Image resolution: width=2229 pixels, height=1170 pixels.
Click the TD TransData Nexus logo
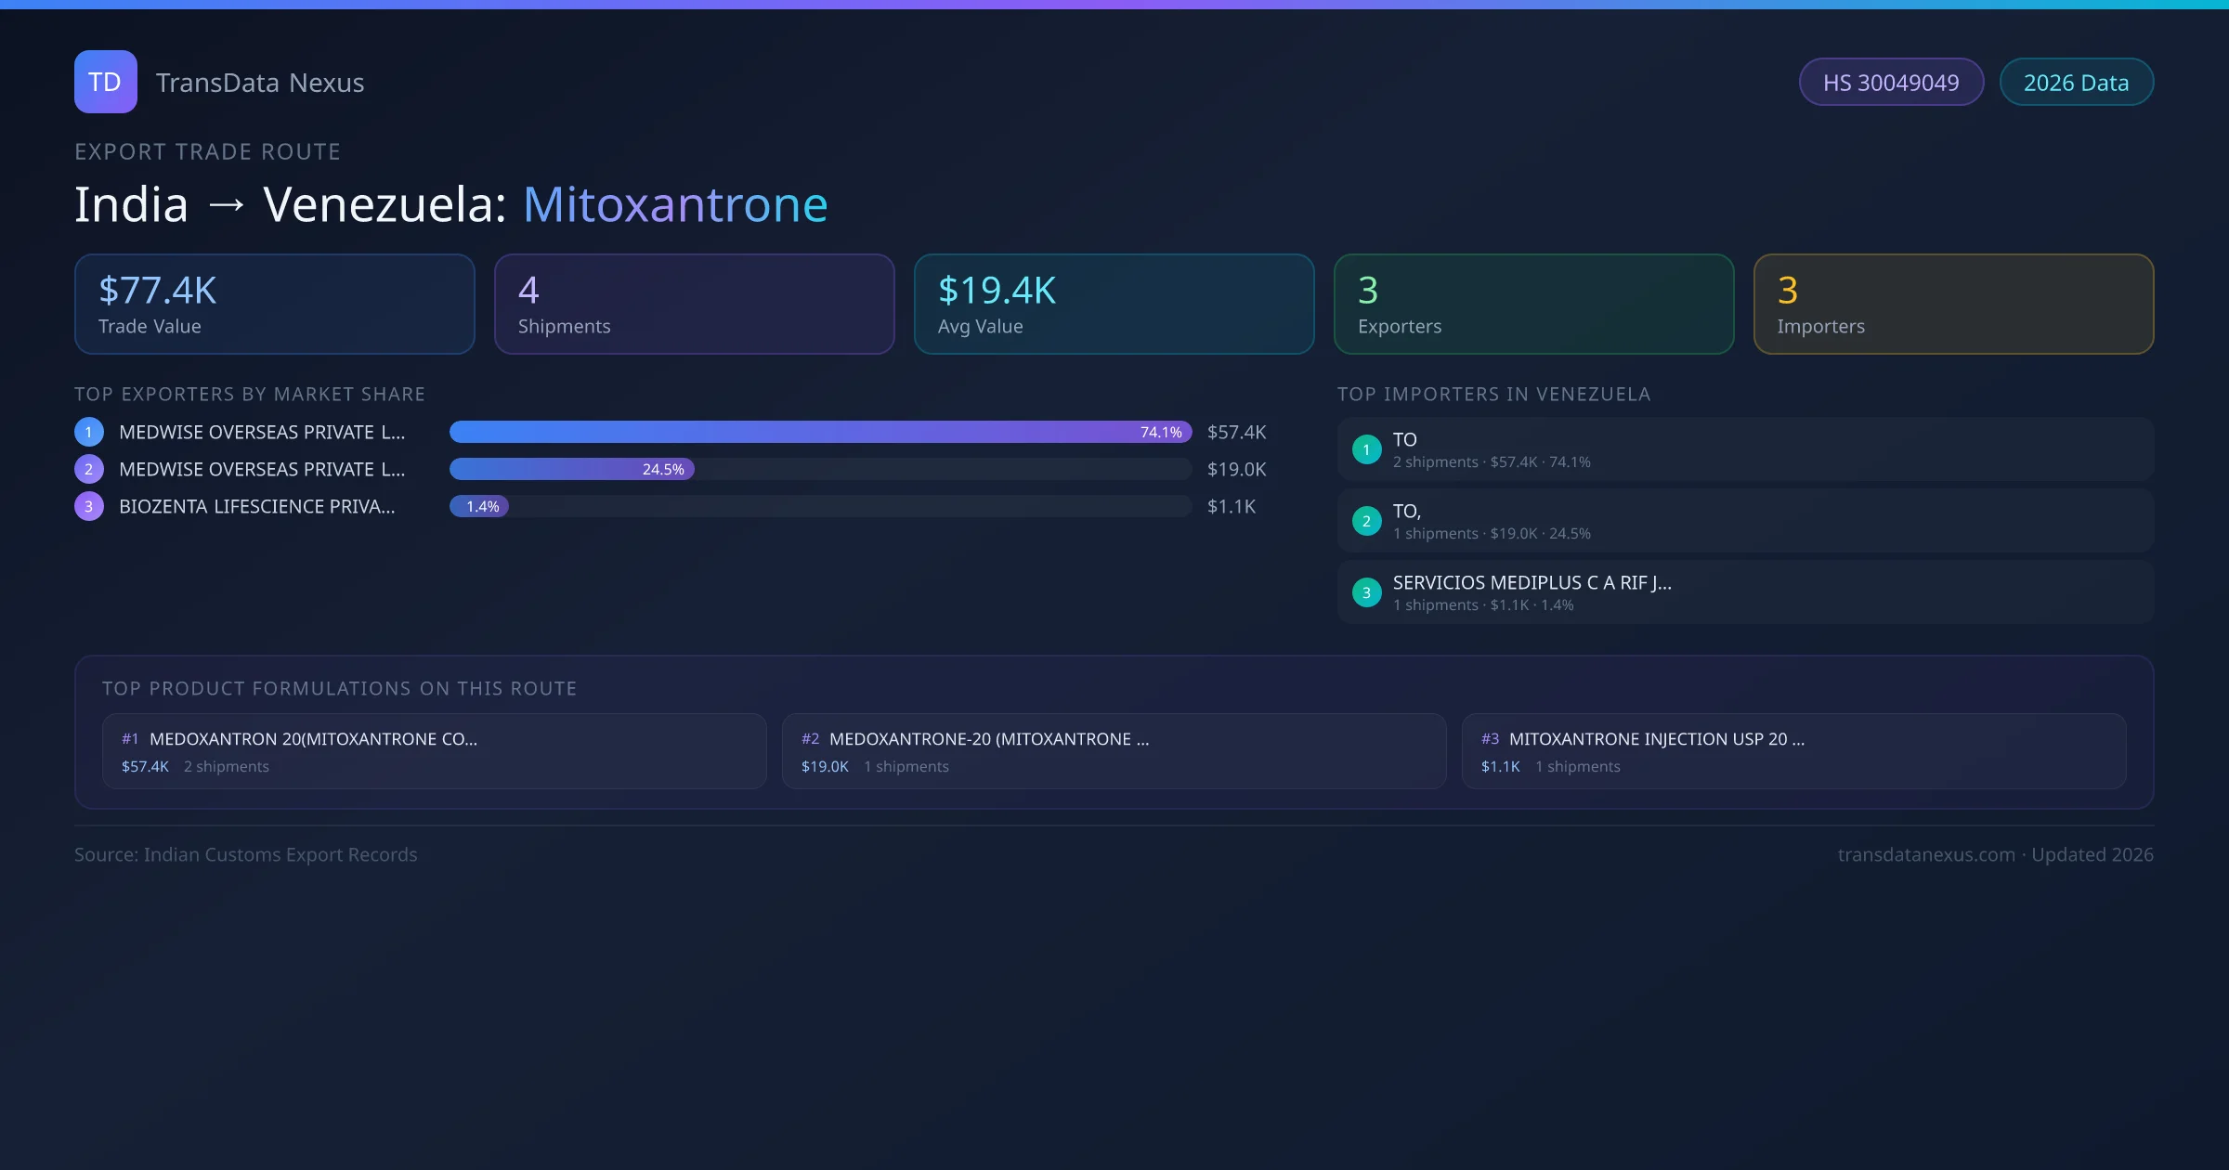click(105, 82)
